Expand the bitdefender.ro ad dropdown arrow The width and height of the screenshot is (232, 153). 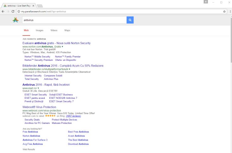click(x=69, y=69)
